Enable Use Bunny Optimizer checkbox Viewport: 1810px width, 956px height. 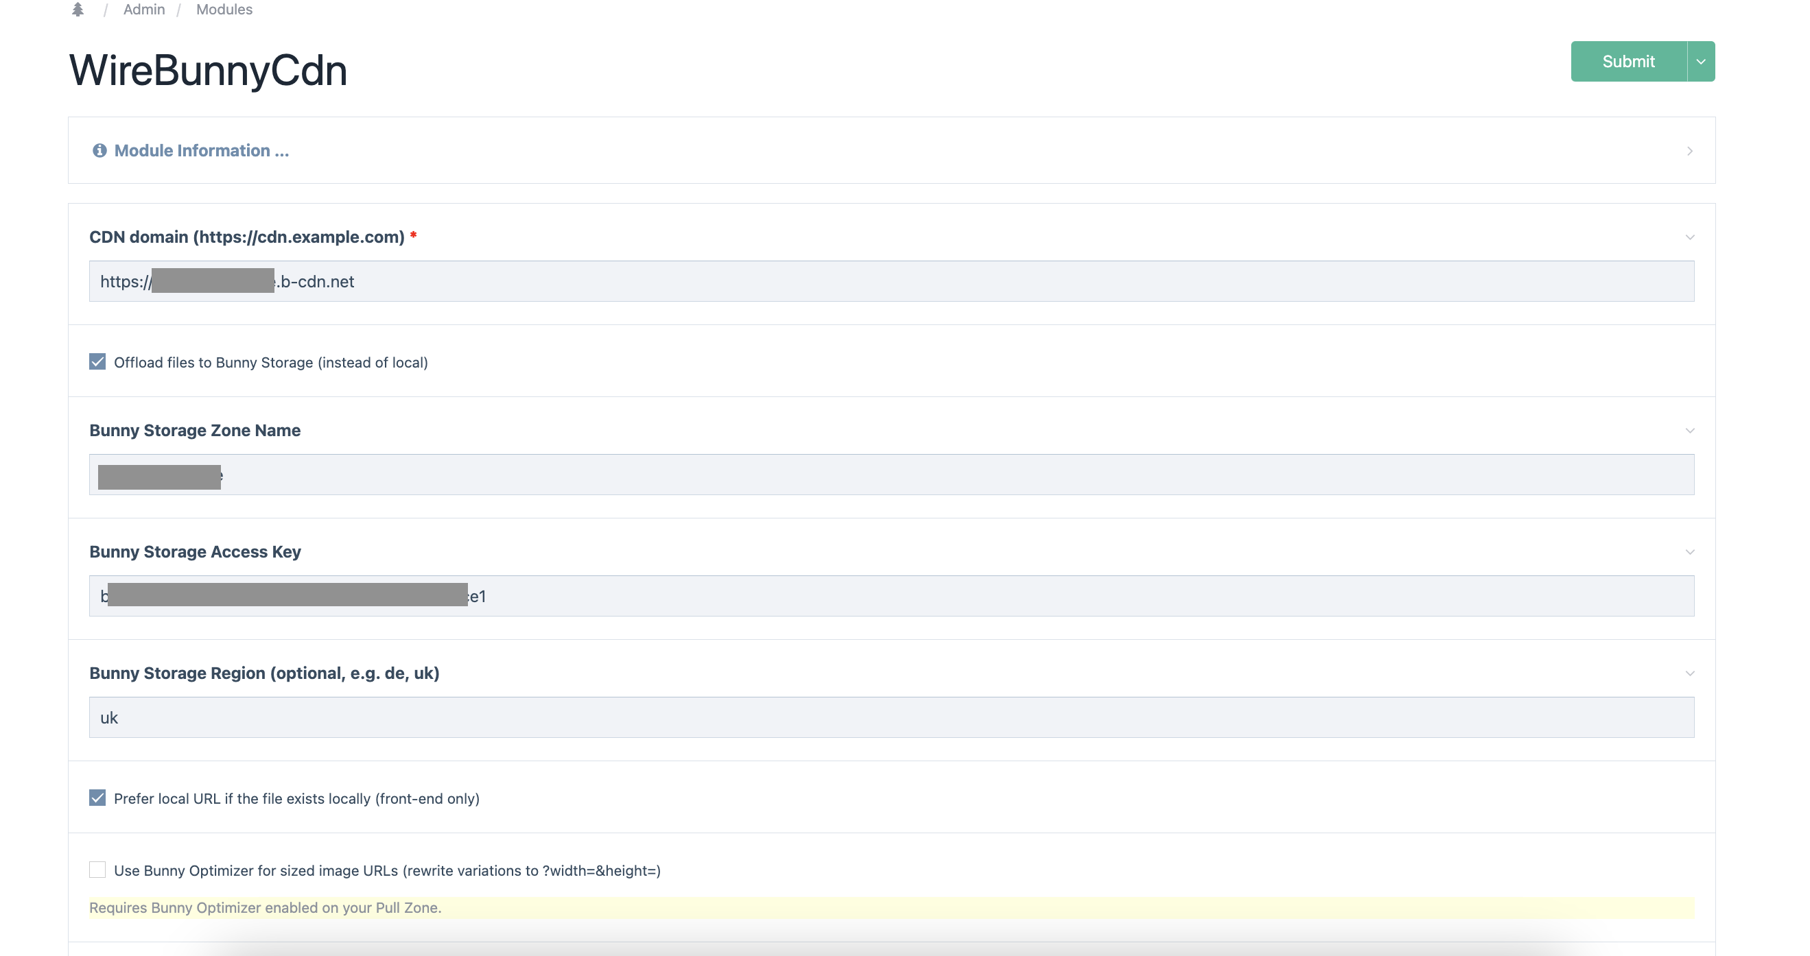[x=97, y=870]
